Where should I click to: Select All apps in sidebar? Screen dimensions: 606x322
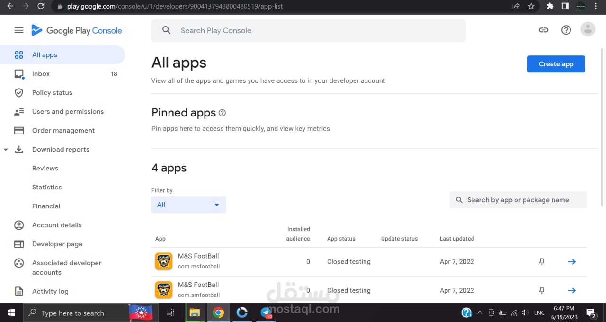(62, 55)
